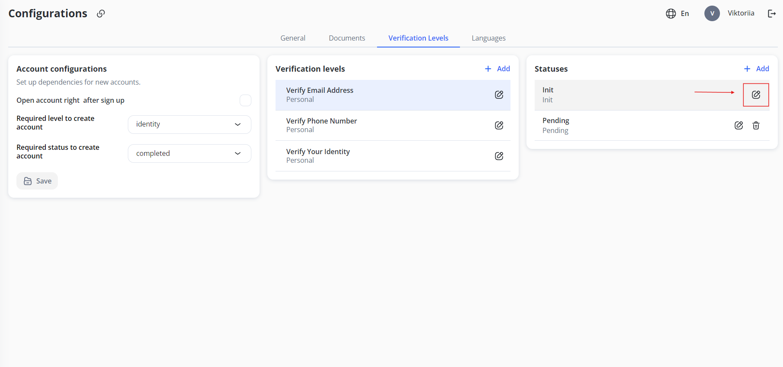This screenshot has height=367, width=783.
Task: Expand the Required level dropdown showing identity
Action: tap(189, 124)
